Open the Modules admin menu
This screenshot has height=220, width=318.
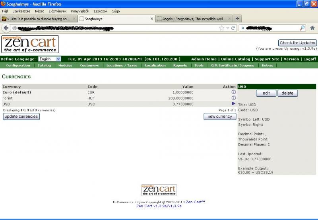(x=65, y=65)
